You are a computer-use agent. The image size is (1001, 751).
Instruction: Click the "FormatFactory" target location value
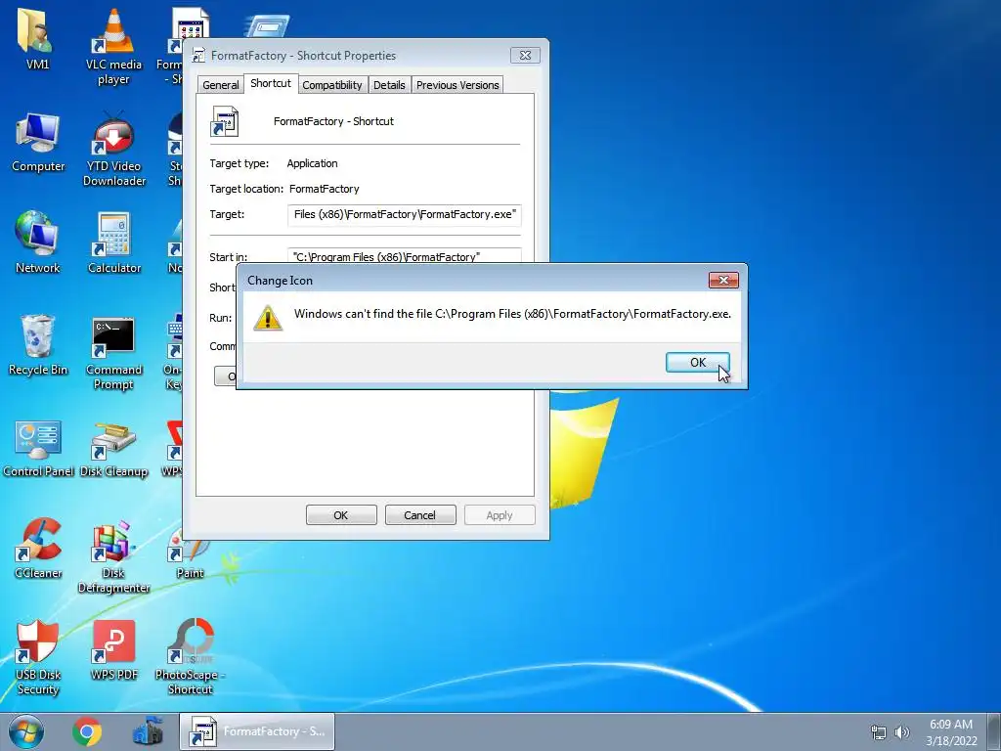[x=325, y=189]
